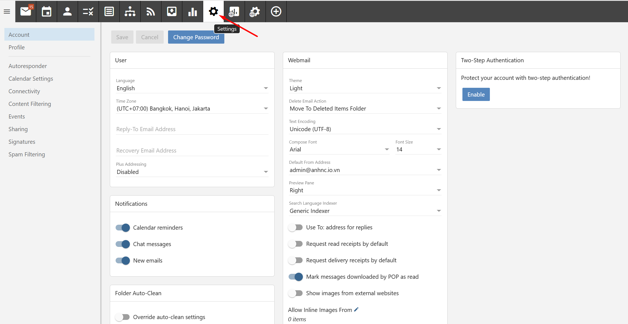
Task: Select Account in the sidebar
Action: 49,35
